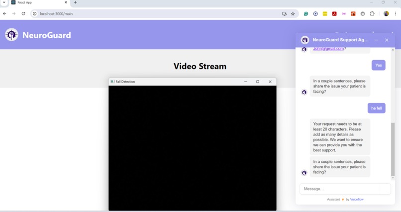Viewport: 401px width, 212px height.
Task: Click the chat scrollbar down arrow
Action: point(393,178)
